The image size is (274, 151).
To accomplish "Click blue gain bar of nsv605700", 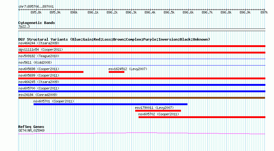I will click(142, 91).
